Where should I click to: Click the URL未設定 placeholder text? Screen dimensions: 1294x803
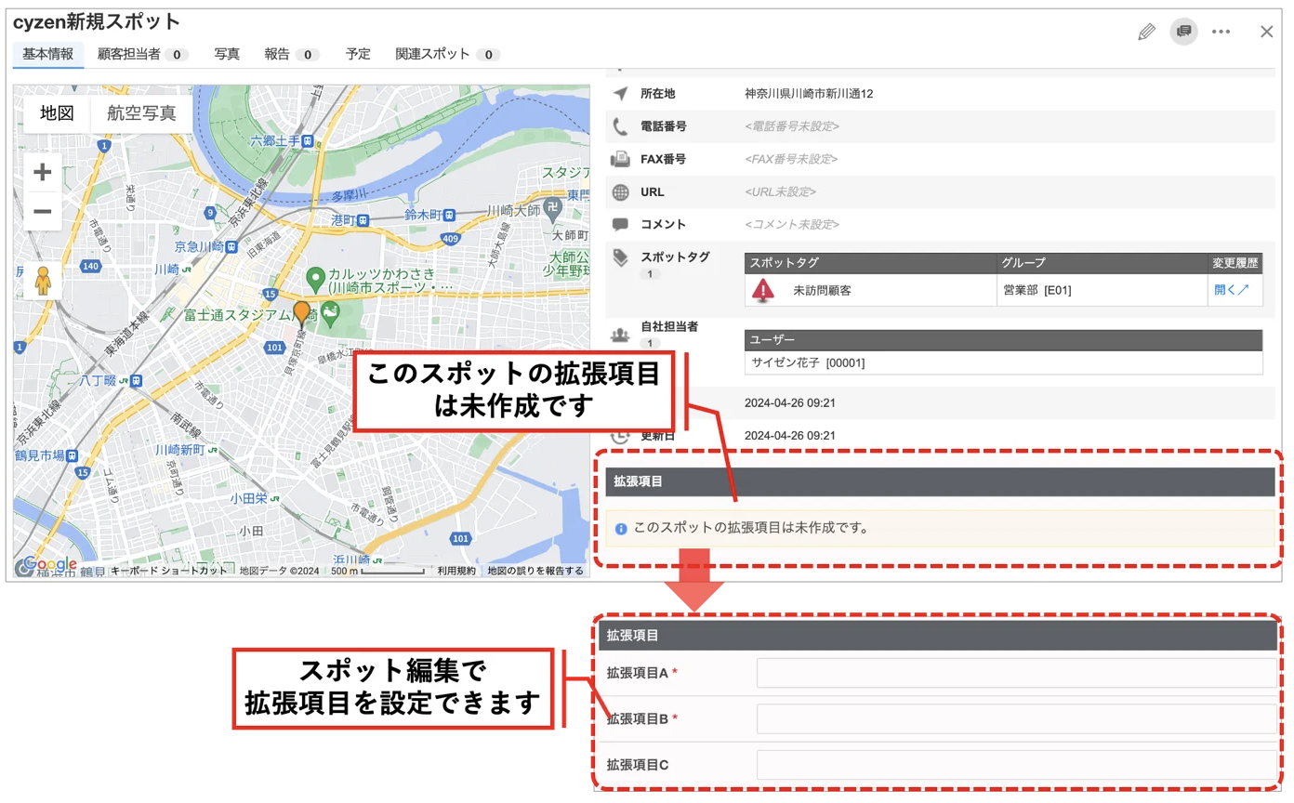click(x=781, y=192)
